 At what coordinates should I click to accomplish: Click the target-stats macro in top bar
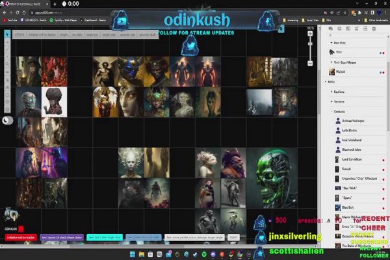click(109, 34)
